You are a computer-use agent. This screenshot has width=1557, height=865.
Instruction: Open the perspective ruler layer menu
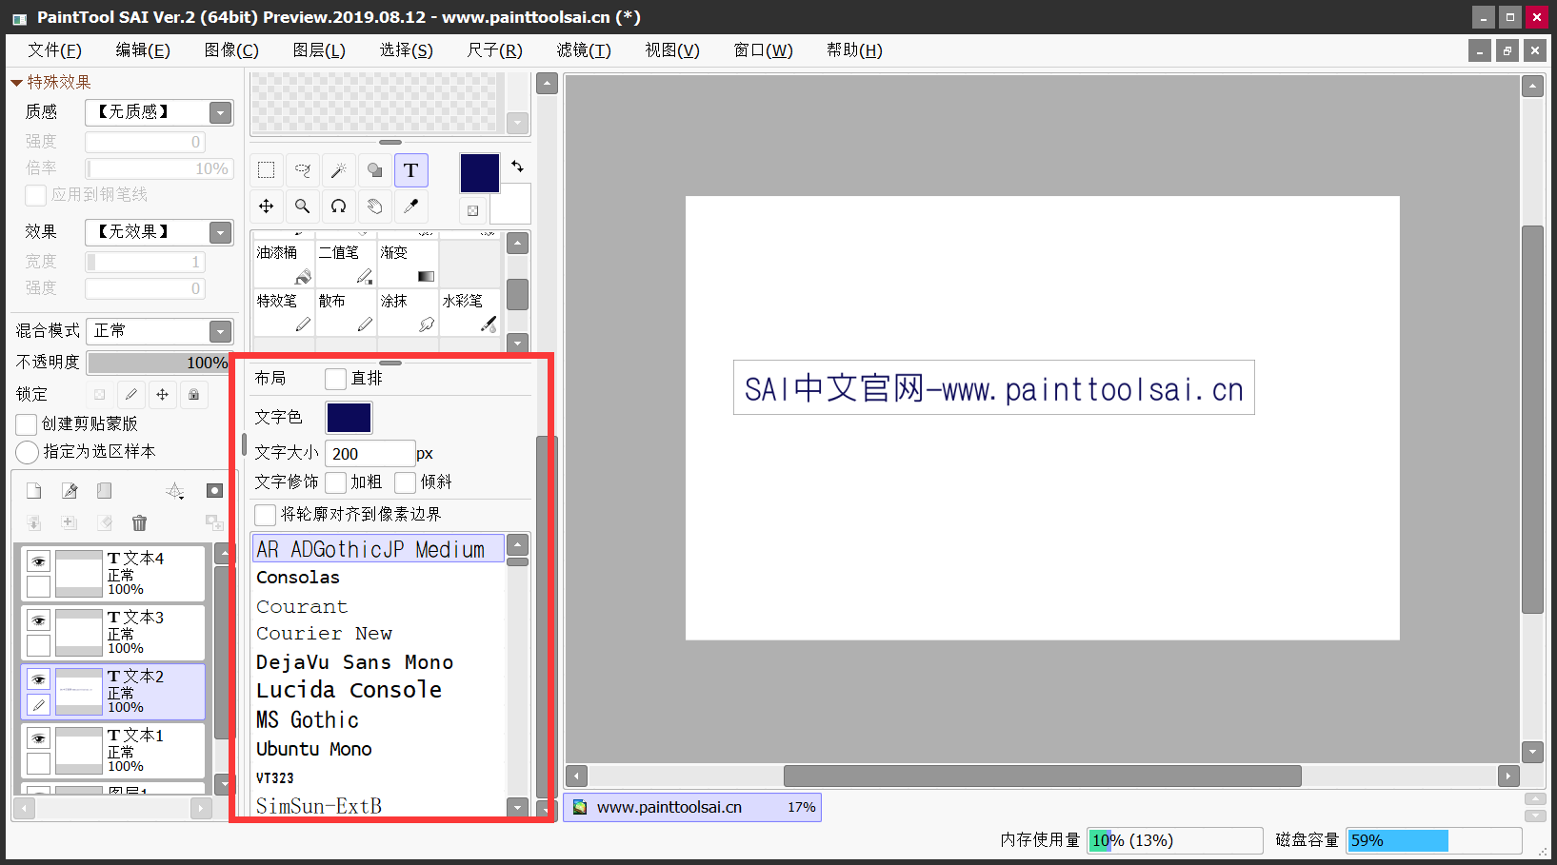tap(175, 491)
